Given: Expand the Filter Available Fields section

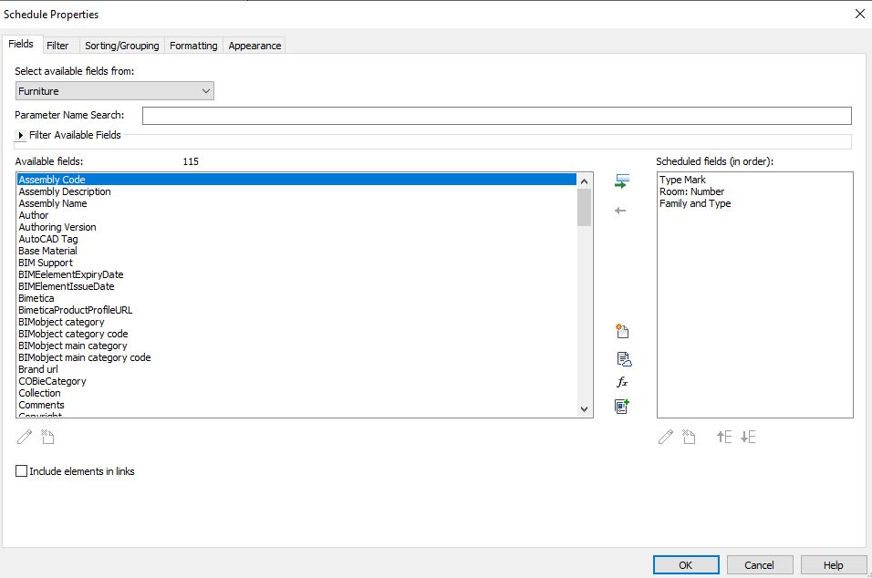Looking at the screenshot, I should pos(21,135).
